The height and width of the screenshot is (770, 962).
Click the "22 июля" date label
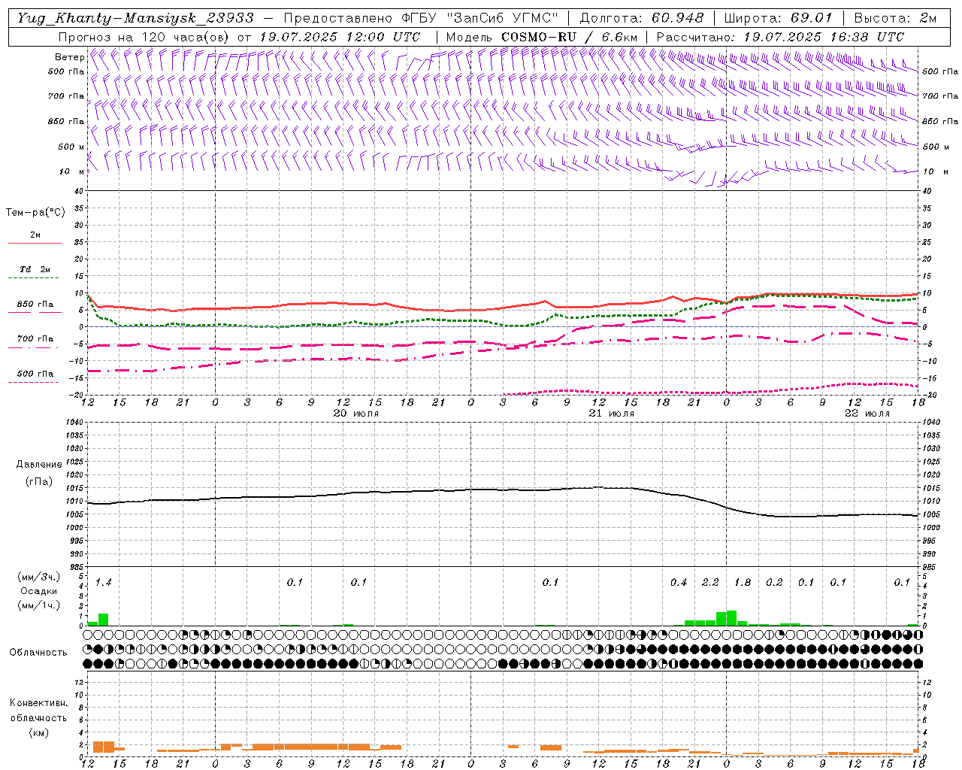click(x=867, y=414)
